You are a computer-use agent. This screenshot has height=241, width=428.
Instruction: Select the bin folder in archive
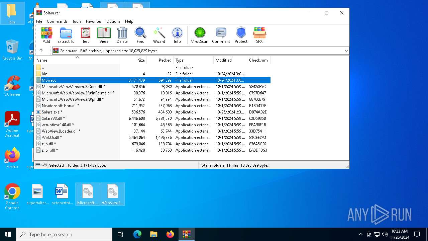tap(152, 74)
